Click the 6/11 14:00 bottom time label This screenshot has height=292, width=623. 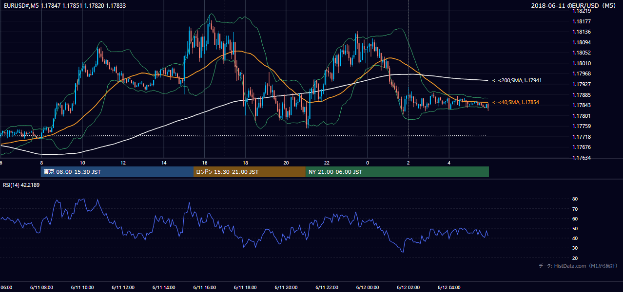pyautogui.click(x=164, y=287)
